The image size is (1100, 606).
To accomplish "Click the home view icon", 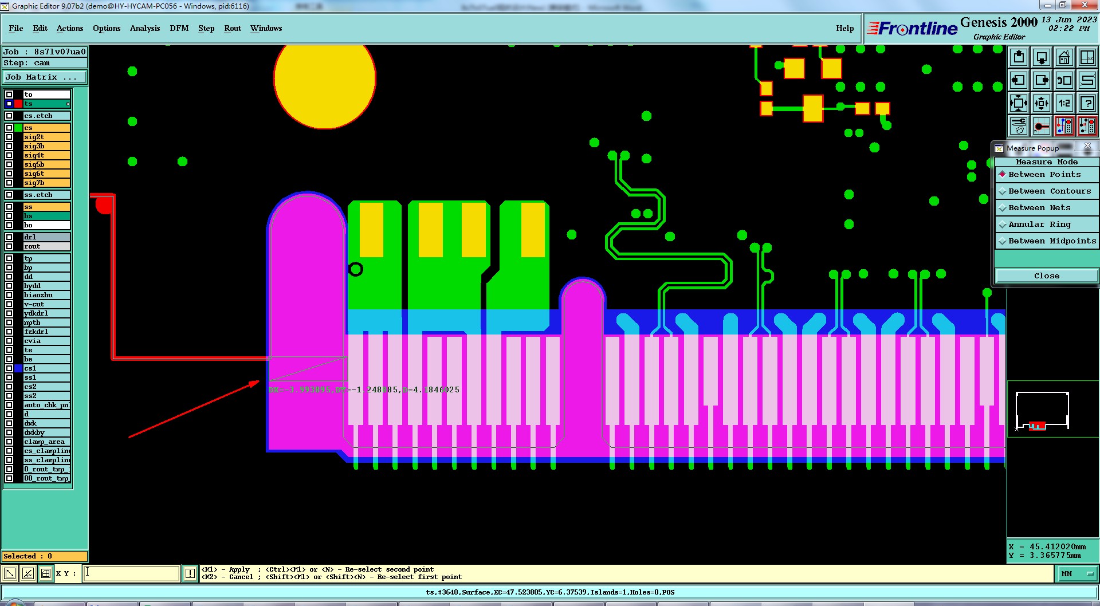I will pos(1064,57).
